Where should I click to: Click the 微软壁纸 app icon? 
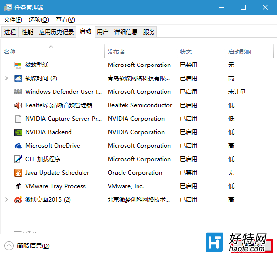pyautogui.click(x=18, y=65)
